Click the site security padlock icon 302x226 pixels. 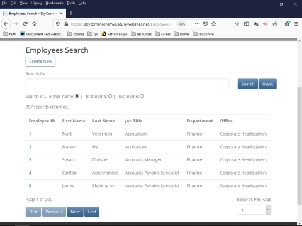(66, 24)
